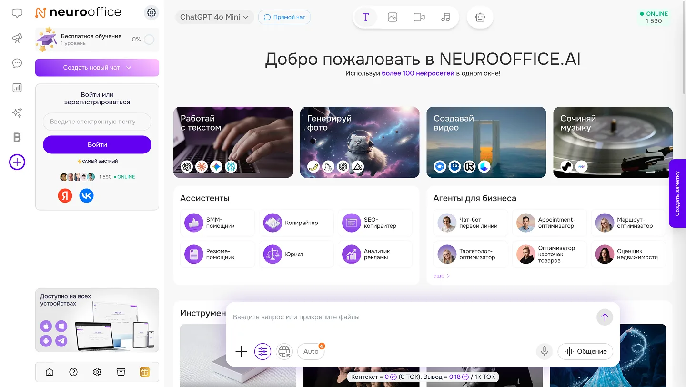
Task: Go to home icon in bottom bar
Action: pos(50,372)
